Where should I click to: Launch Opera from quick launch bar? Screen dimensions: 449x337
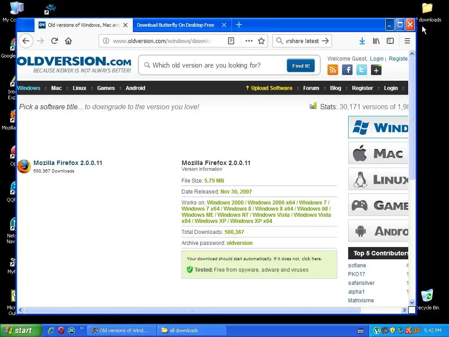coord(61,330)
